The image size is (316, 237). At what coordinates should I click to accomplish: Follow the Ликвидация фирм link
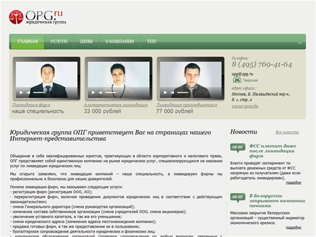coord(31,105)
